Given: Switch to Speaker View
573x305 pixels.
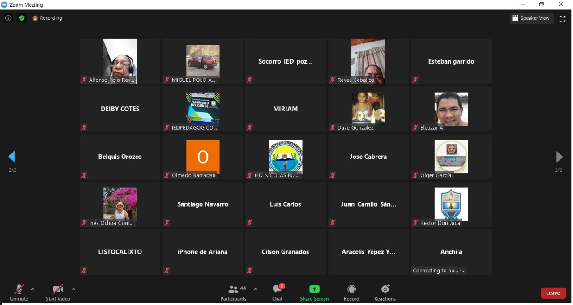Looking at the screenshot, I should pos(531,18).
